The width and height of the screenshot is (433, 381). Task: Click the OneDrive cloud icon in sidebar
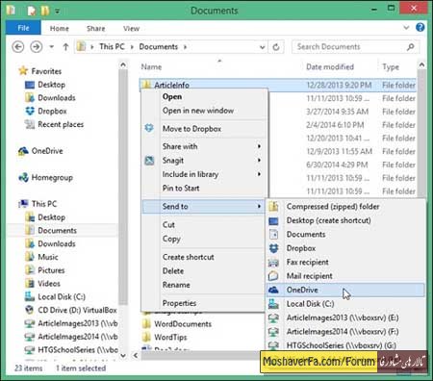tap(23, 151)
